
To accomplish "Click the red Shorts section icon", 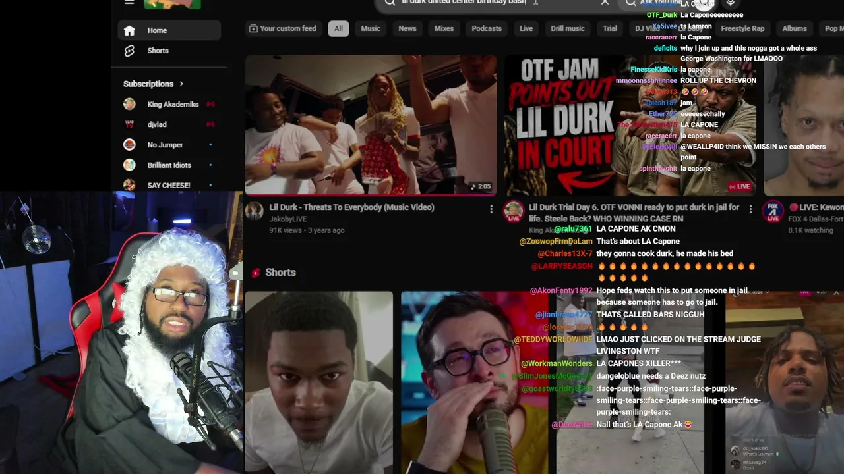I will click(x=255, y=273).
